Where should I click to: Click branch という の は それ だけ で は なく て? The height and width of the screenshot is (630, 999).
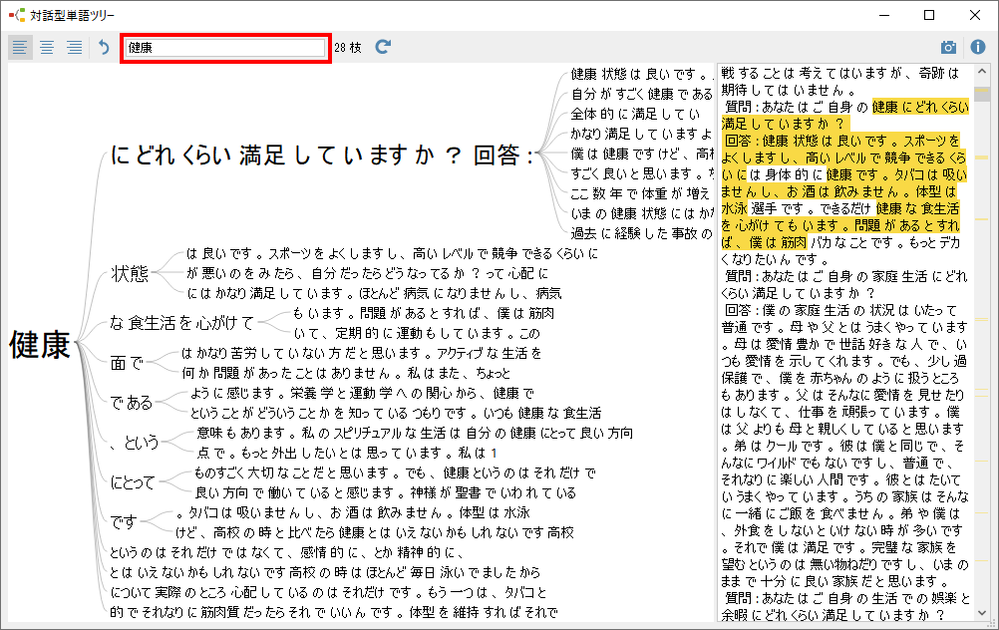pos(287,552)
